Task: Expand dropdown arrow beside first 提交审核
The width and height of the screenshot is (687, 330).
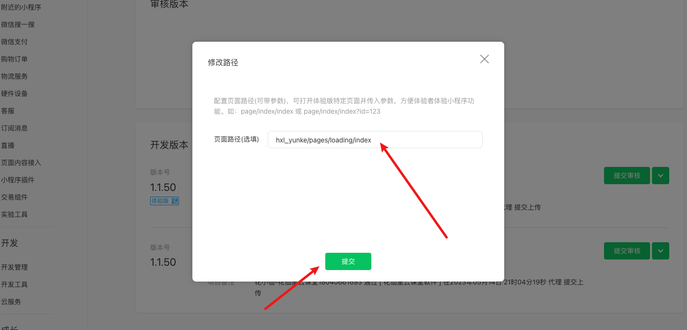Action: point(661,176)
